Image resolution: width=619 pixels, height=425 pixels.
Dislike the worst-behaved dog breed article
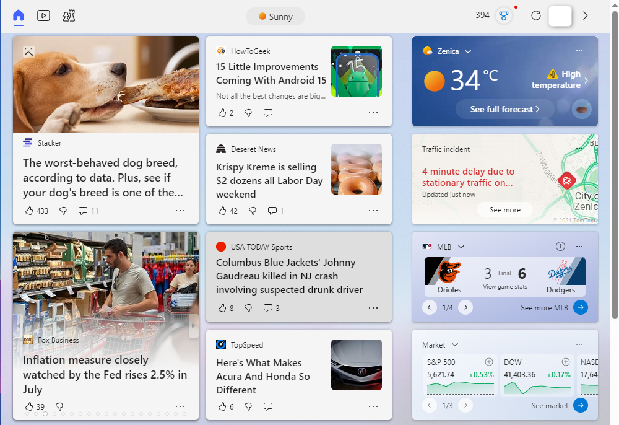point(63,211)
